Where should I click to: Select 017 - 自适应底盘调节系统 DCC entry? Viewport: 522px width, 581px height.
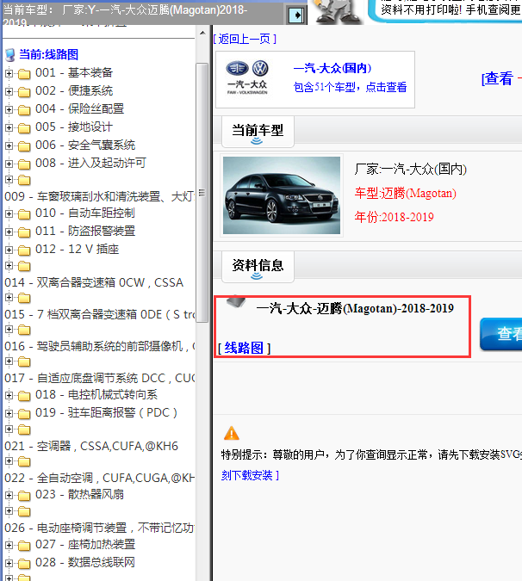click(x=99, y=379)
